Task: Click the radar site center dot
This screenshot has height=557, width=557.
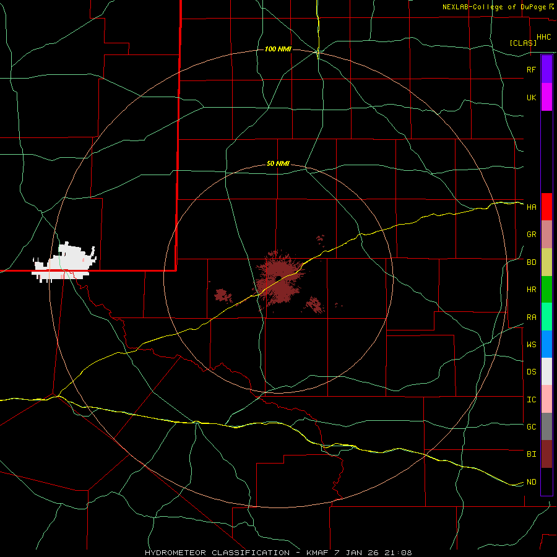Action: 278,278
